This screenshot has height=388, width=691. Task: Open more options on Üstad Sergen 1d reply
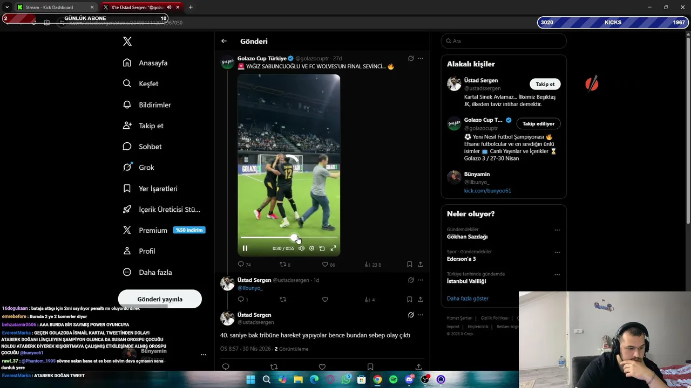click(421, 280)
